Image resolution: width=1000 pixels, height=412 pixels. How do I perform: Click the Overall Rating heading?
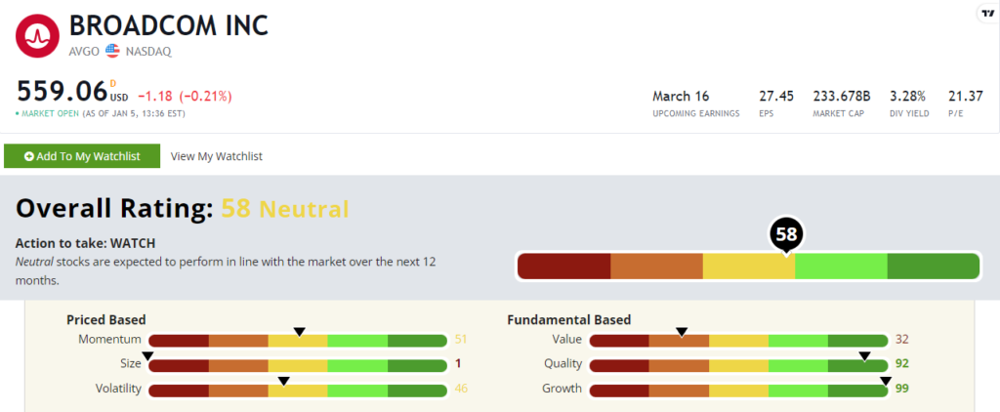[x=114, y=209]
